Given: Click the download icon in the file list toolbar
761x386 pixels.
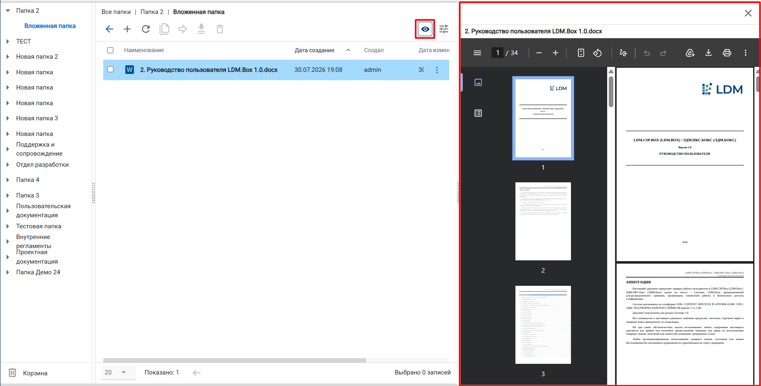Looking at the screenshot, I should (201, 29).
